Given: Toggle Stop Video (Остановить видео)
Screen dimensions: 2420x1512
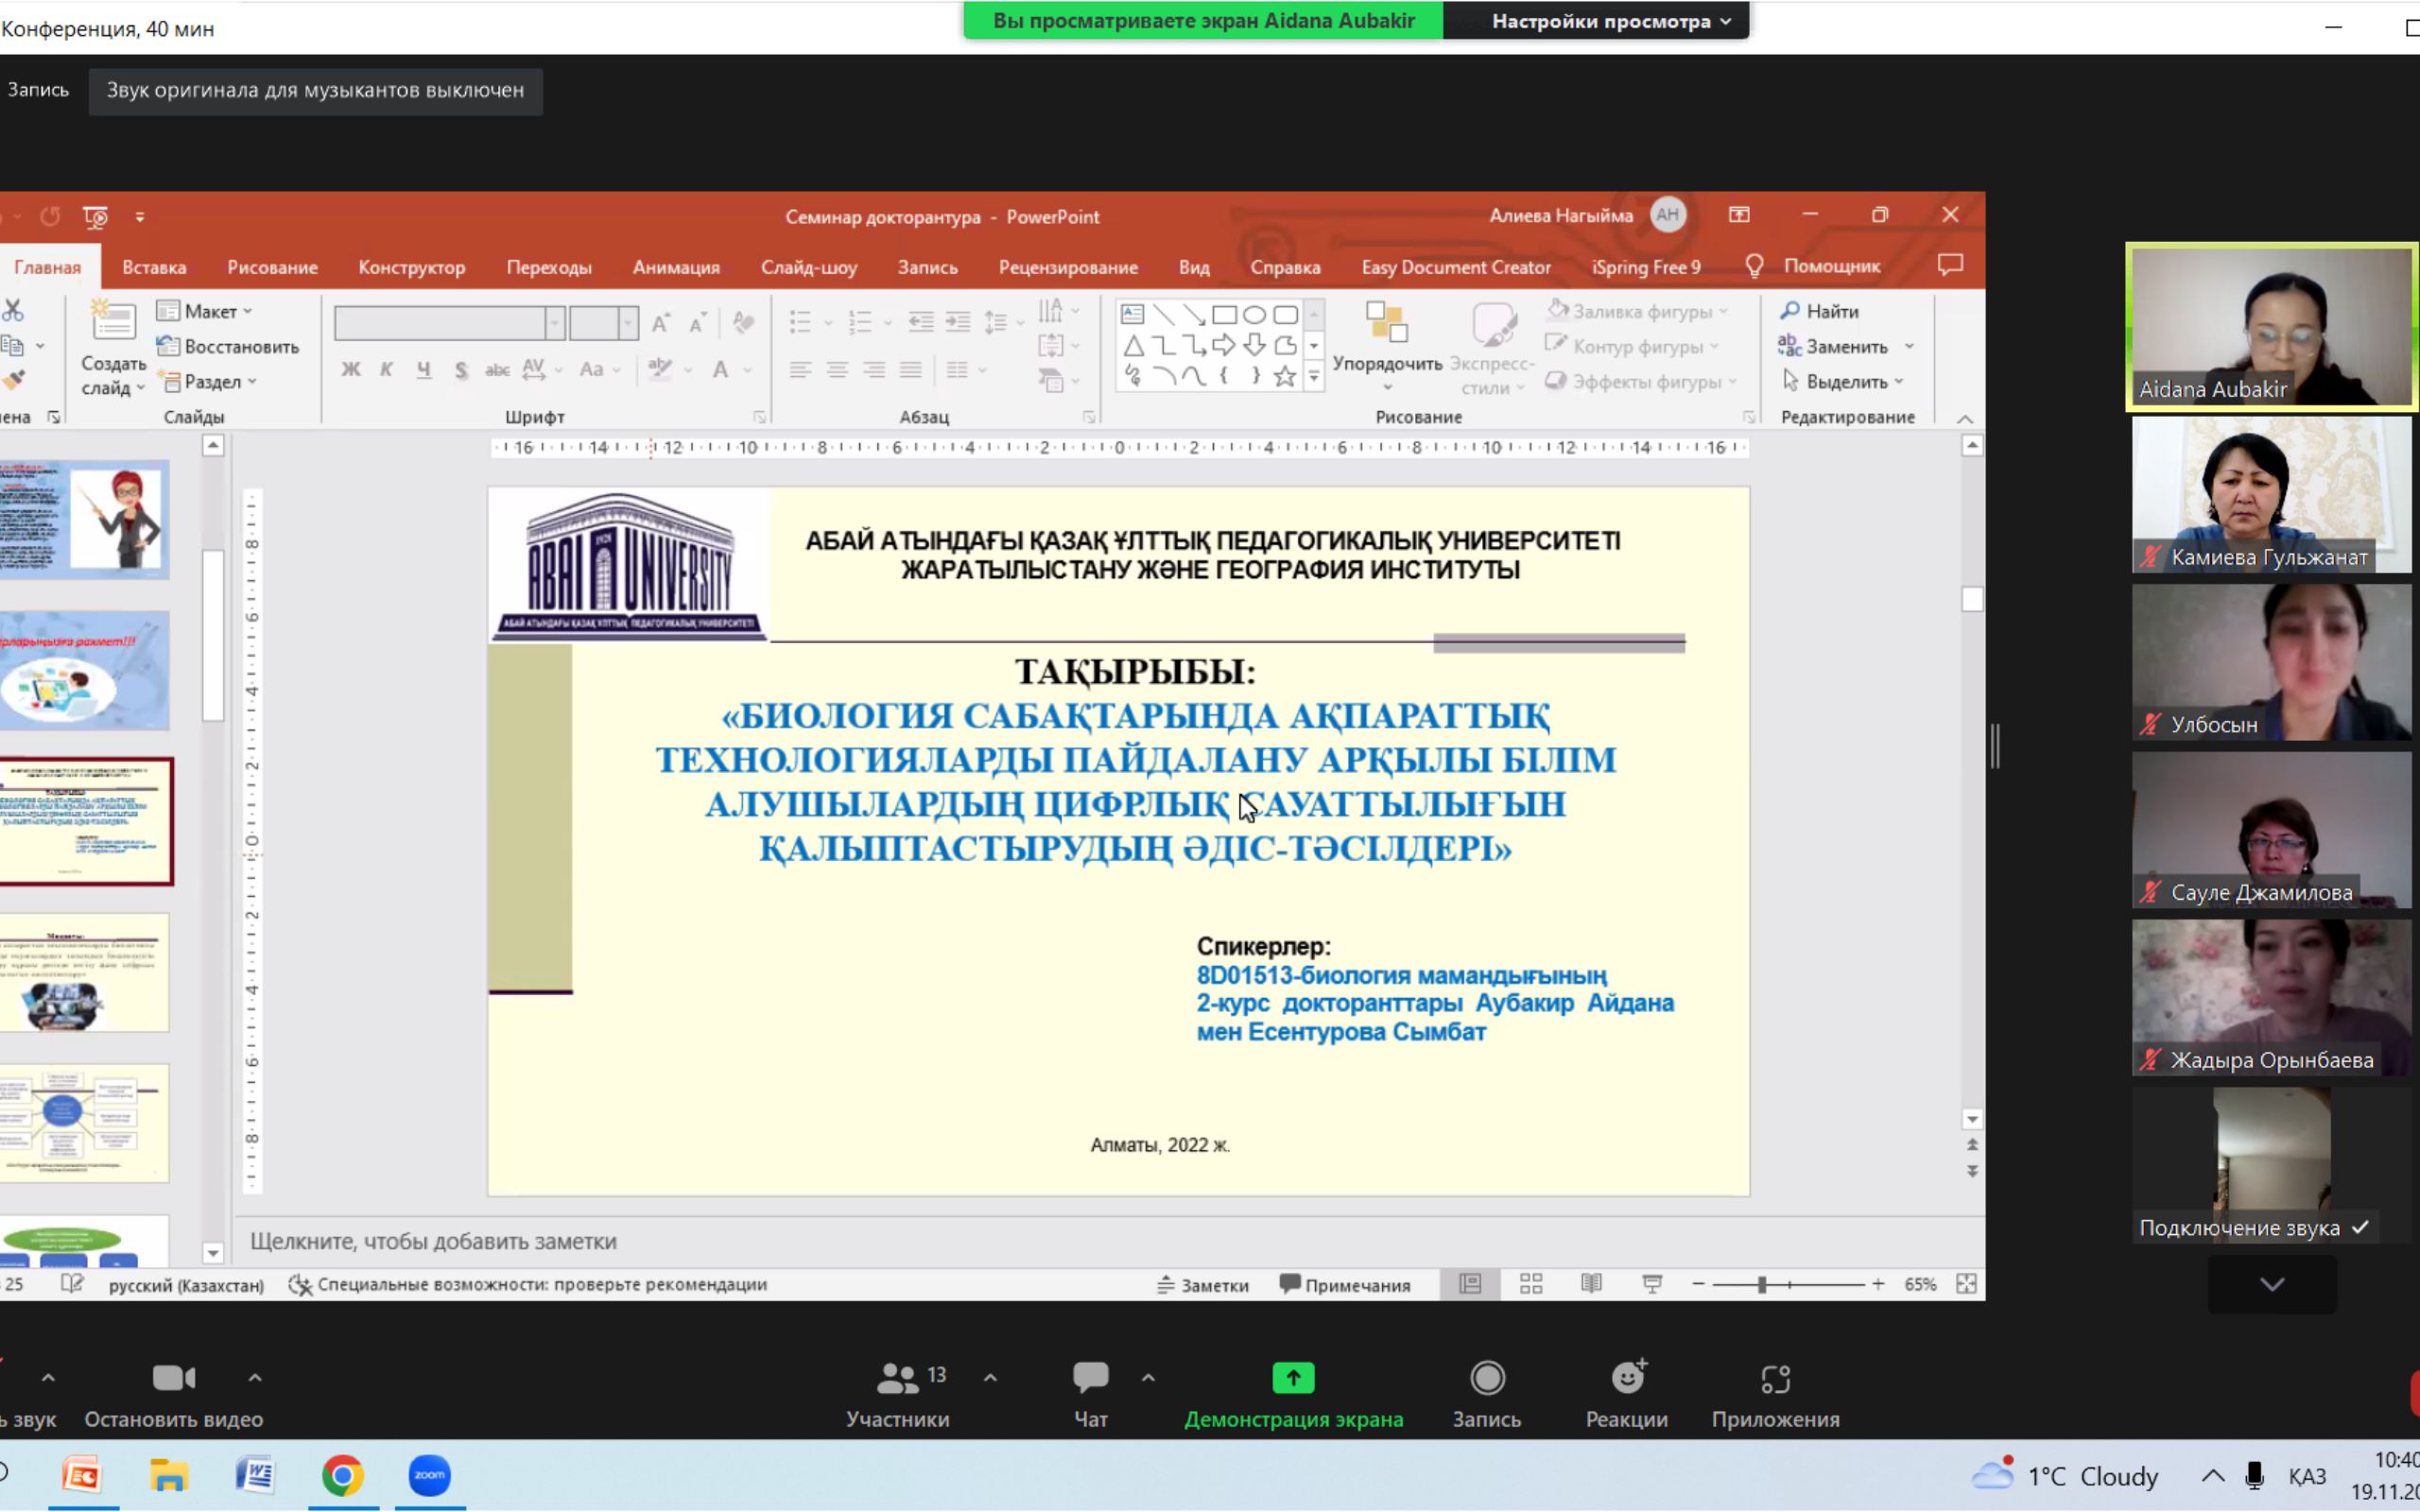Looking at the screenshot, I should [173, 1379].
